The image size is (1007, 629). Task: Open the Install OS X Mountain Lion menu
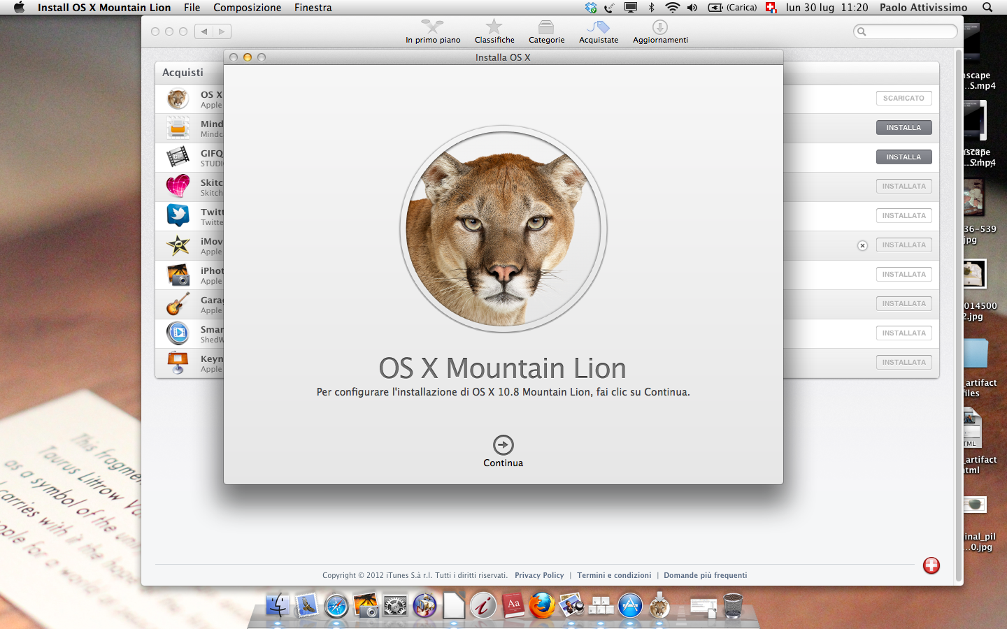click(104, 8)
